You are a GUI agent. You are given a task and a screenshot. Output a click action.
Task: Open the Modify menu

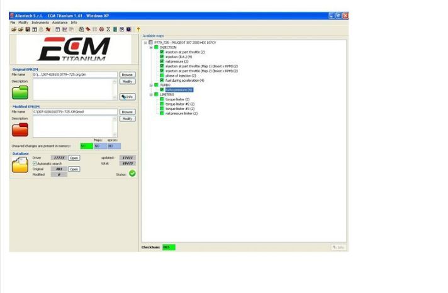coord(23,22)
